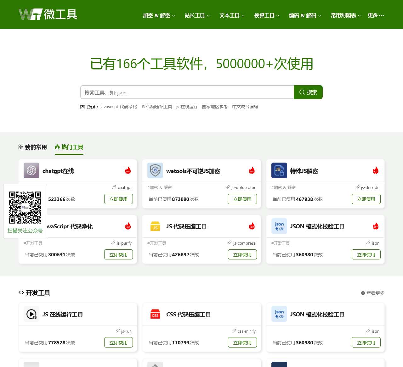Select the 热门工具 tab
403x367 pixels.
coord(69,147)
